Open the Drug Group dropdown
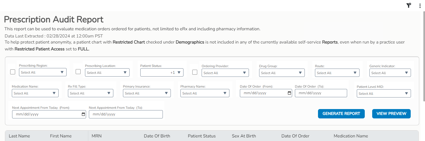This screenshot has width=425, height=141. (x=282, y=73)
